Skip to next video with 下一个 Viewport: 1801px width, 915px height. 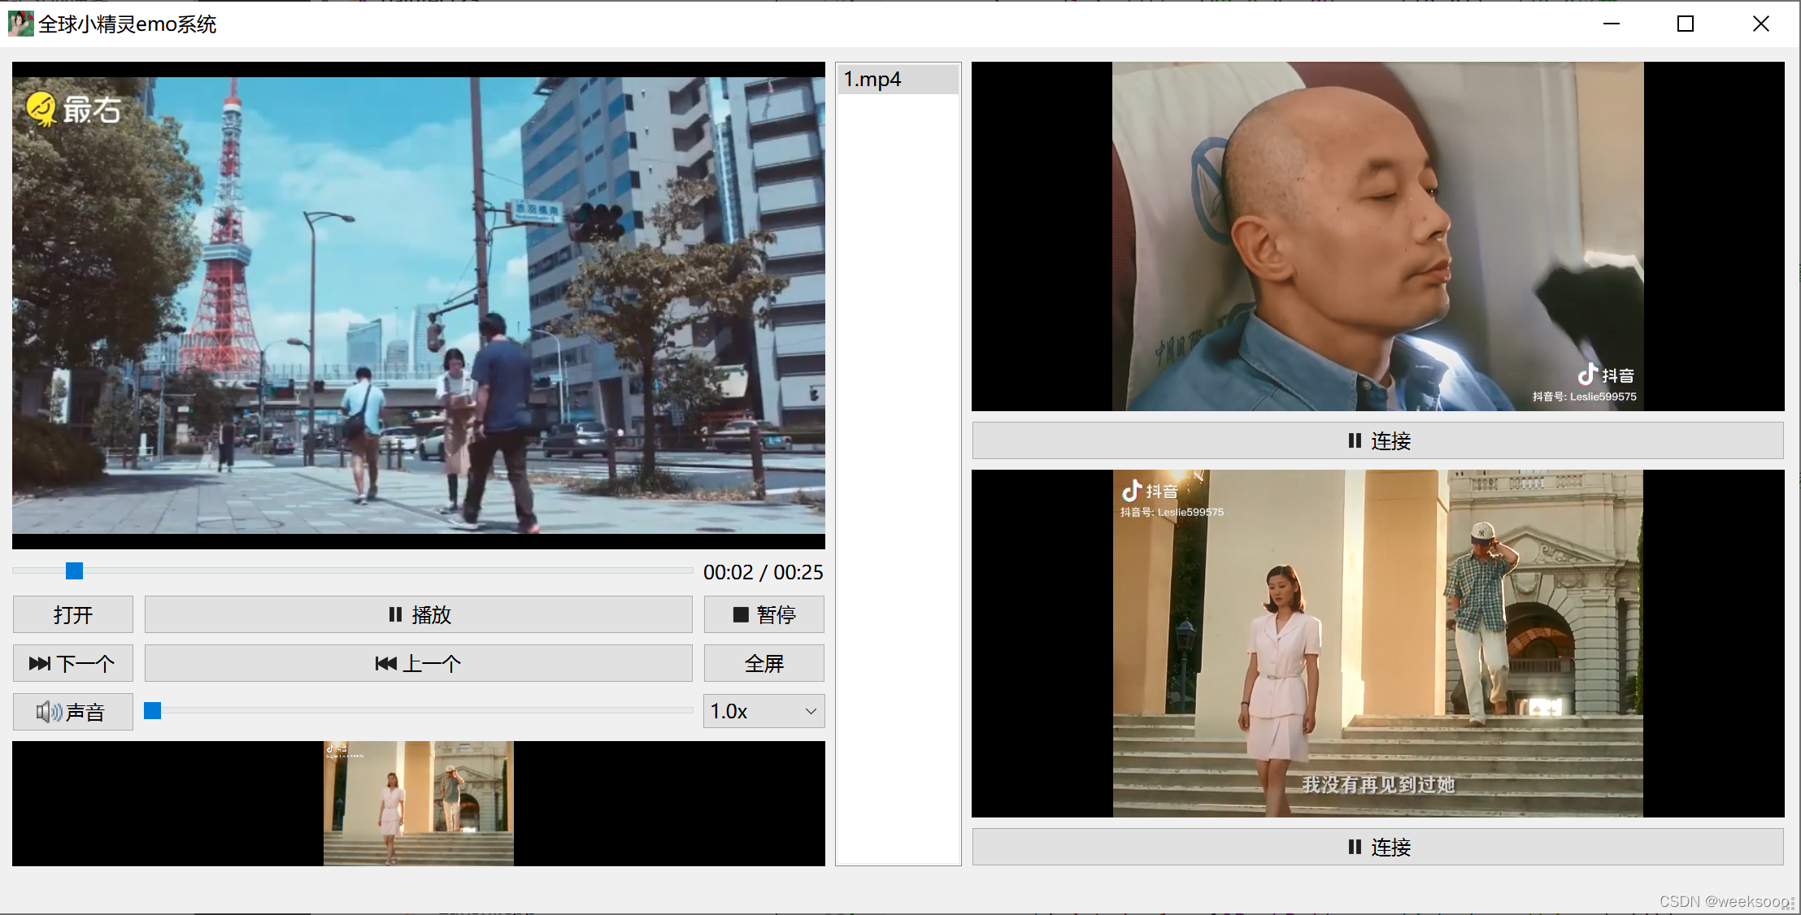coord(73,663)
